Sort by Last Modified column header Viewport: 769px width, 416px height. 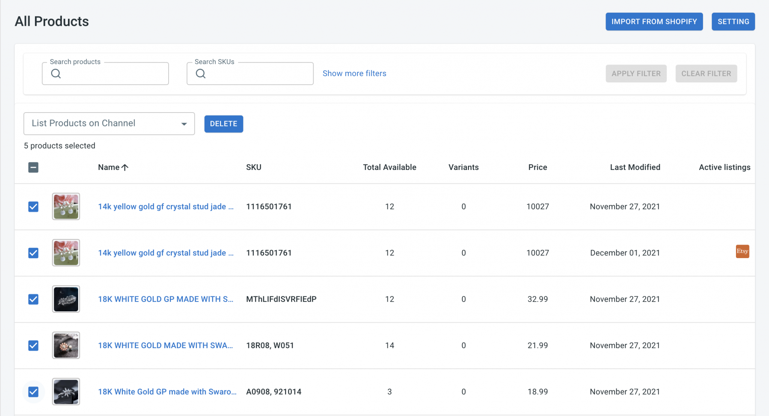tap(635, 167)
